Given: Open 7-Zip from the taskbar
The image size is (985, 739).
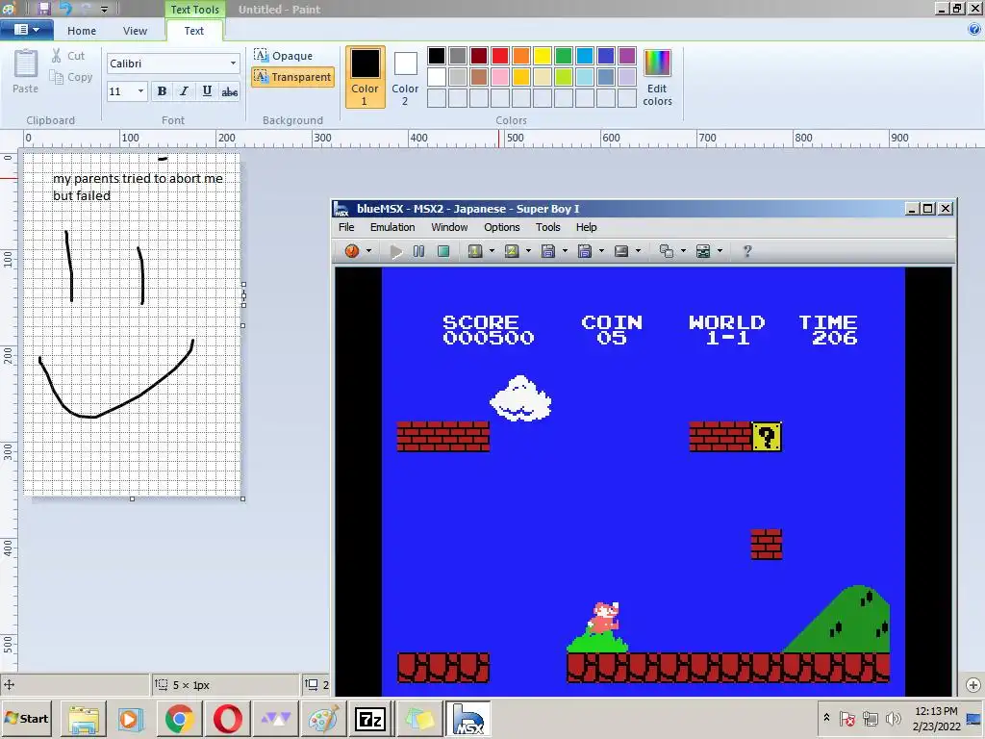Looking at the screenshot, I should coord(370,719).
